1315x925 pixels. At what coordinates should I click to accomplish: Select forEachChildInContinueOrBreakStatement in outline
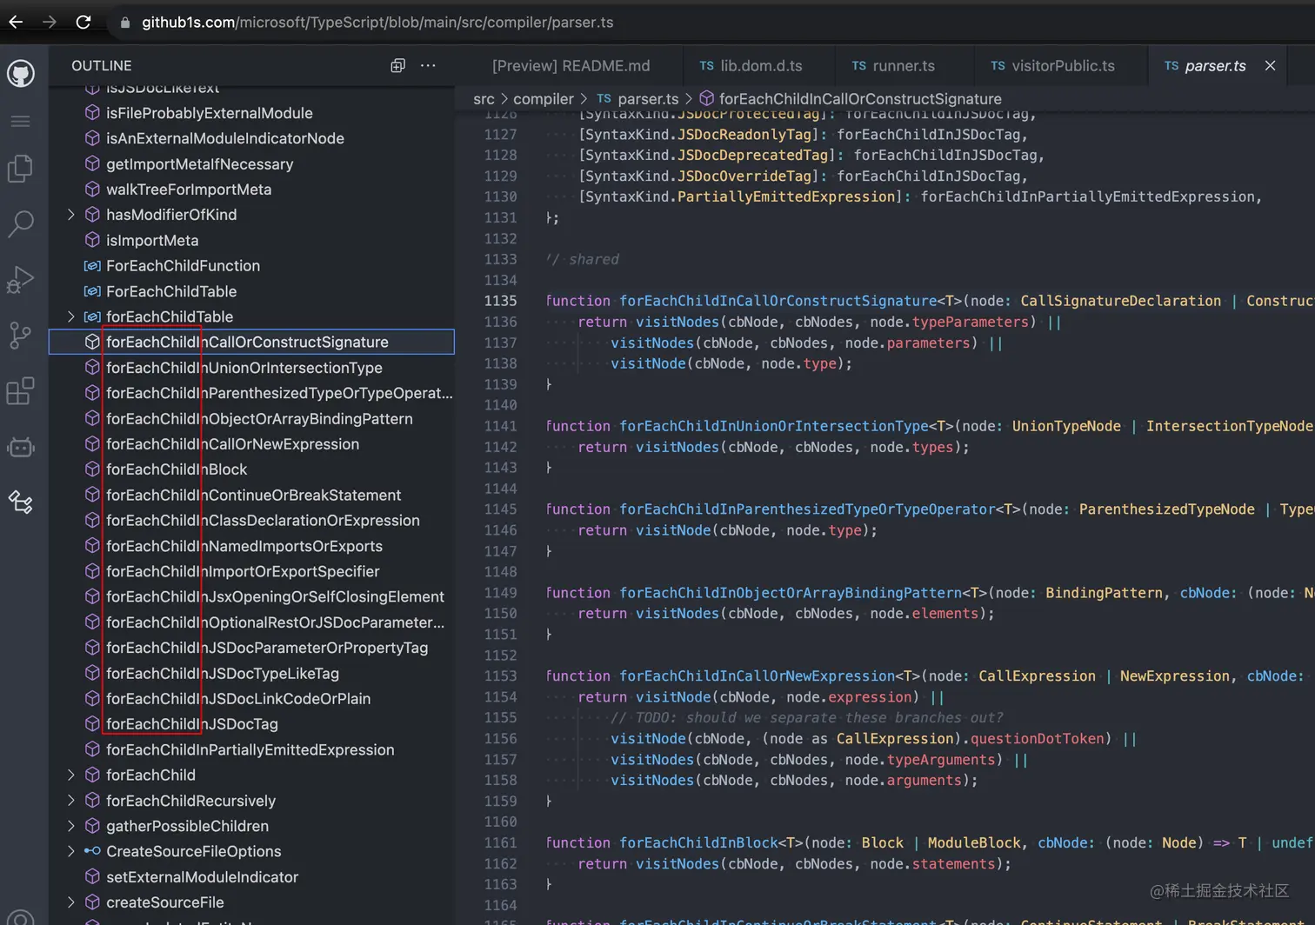point(251,495)
